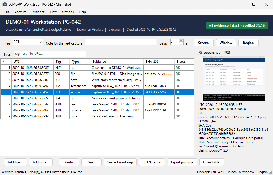Click timestamp 2026-10-16 23:26:28.937Z cell
Image resolution: width=273 pixels, height=175 pixels.
click(33, 74)
